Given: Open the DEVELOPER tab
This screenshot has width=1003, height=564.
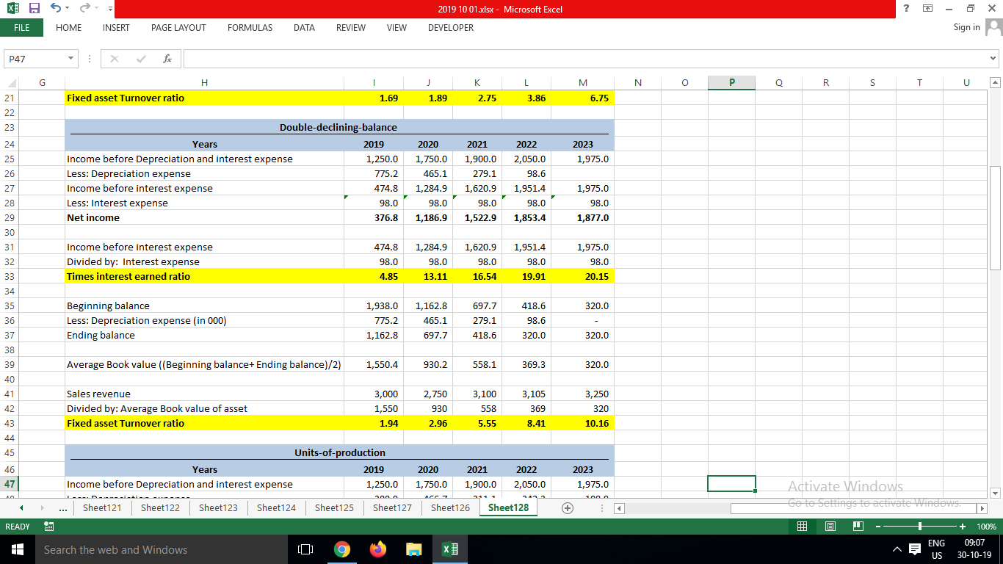Looking at the screenshot, I should click(451, 27).
